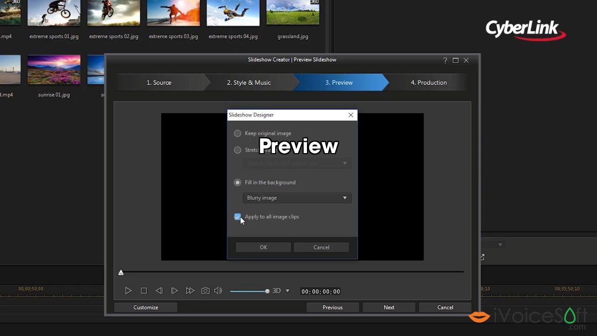Select the extreme sports 01.jpg thumbnail
Viewport: 597px width, 336px height.
(54, 12)
